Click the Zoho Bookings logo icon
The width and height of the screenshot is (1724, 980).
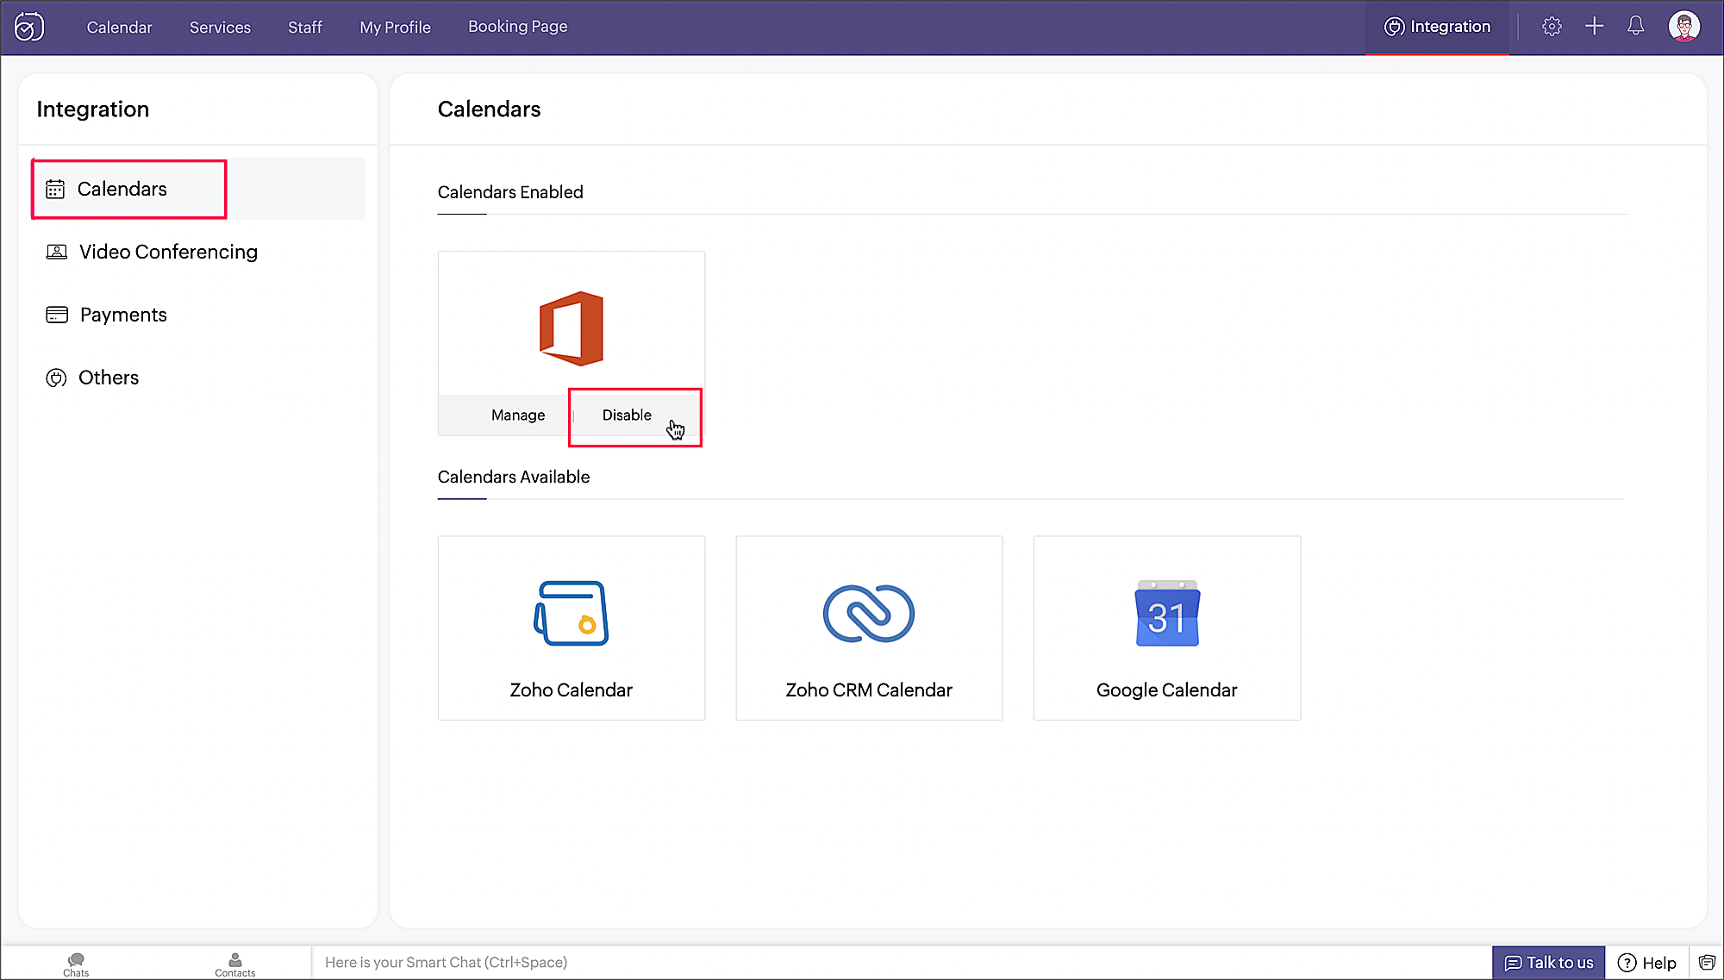29,27
